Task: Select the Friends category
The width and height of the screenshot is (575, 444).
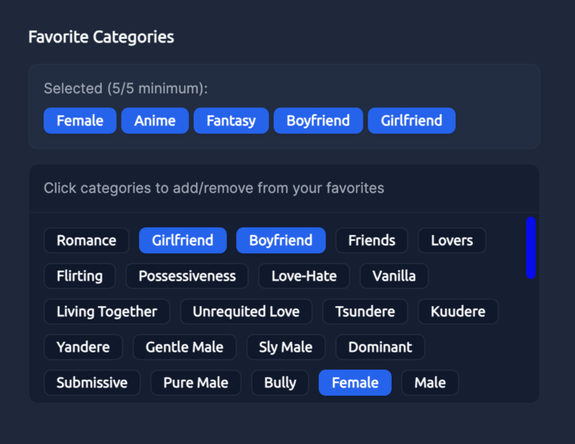Action: click(x=371, y=240)
